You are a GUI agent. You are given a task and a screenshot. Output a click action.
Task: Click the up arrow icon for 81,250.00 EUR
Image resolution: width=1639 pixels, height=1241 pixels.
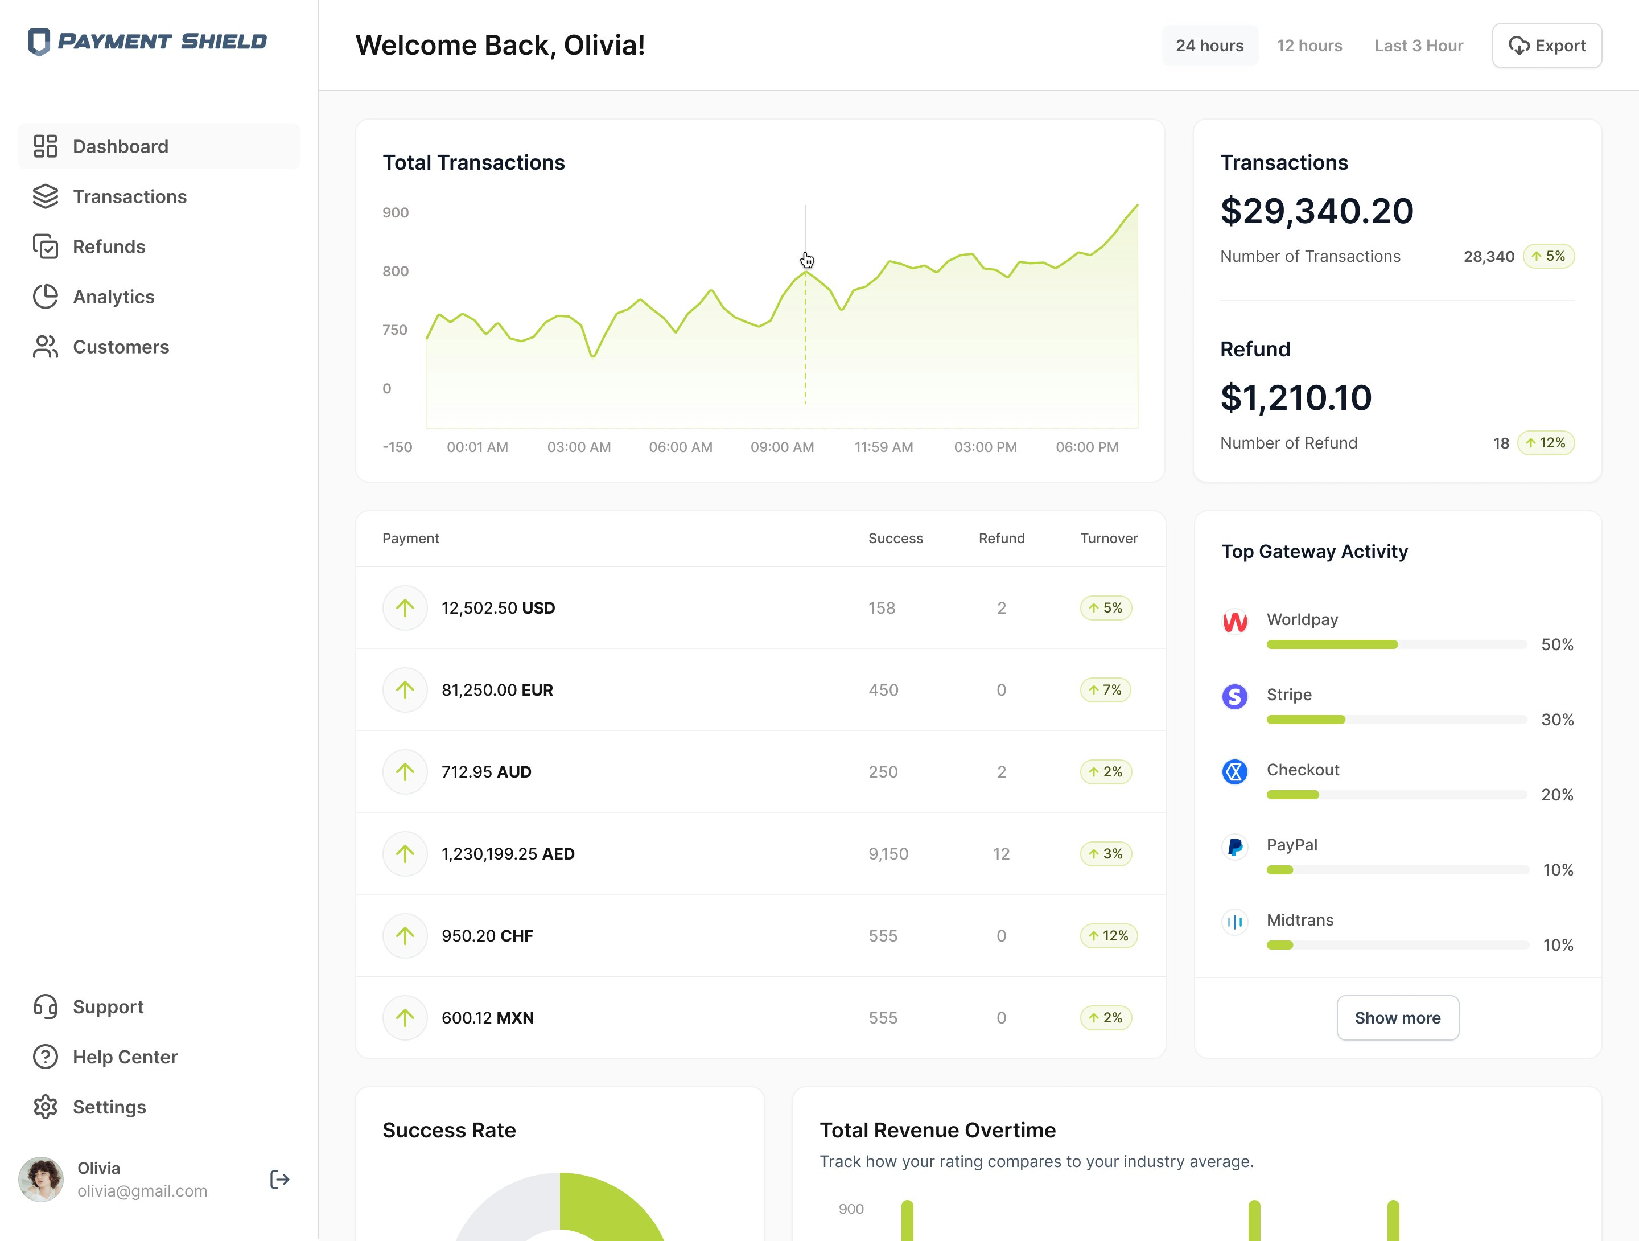[405, 690]
